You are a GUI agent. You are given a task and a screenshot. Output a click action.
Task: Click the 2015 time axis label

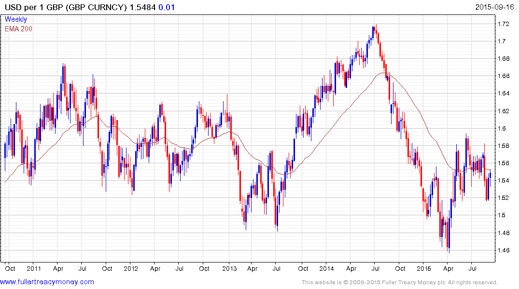coord(424,268)
